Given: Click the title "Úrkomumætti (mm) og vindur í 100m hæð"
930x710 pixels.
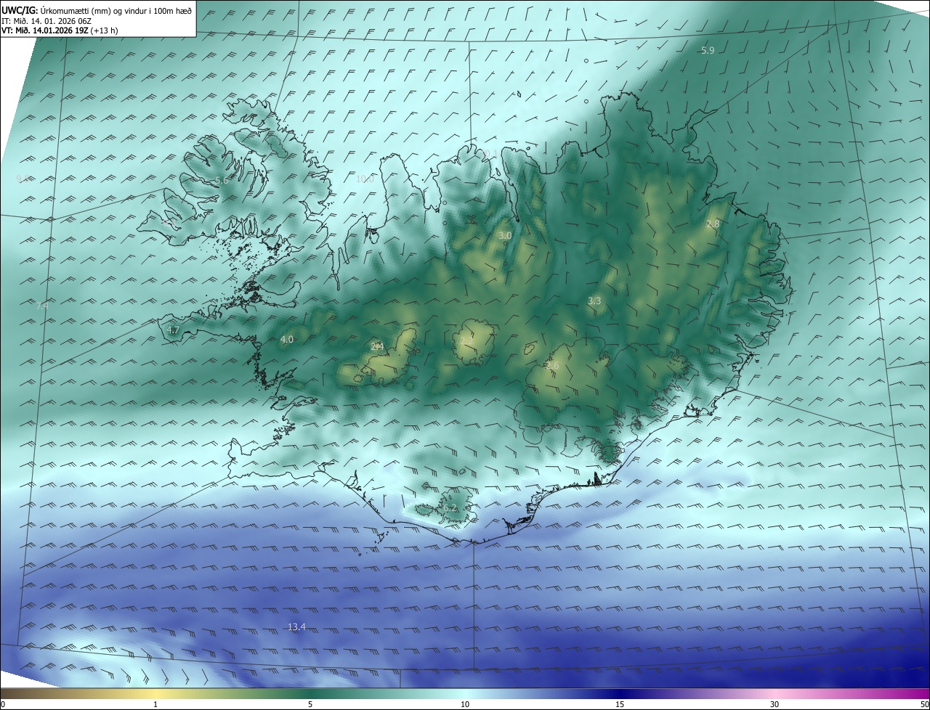Looking at the screenshot, I should coord(116,10).
